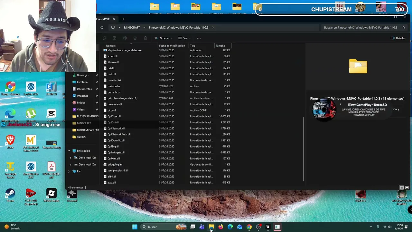Collapse the Este equipo tree node
Viewport: 412px width, 232px height.
(69, 151)
